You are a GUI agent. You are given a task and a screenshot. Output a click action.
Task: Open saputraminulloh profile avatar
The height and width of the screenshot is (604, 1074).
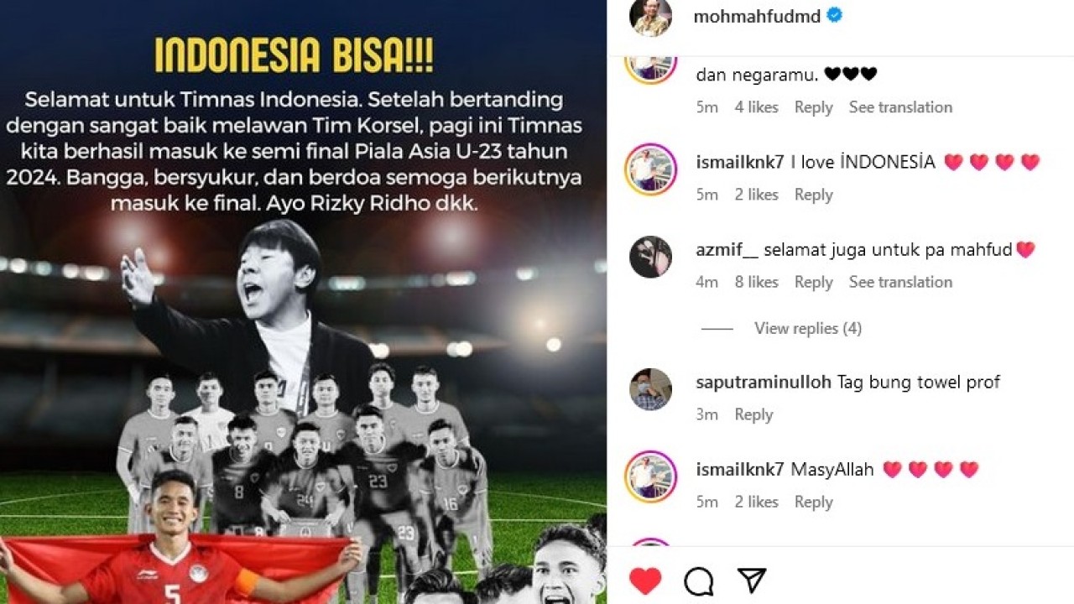pos(650,389)
